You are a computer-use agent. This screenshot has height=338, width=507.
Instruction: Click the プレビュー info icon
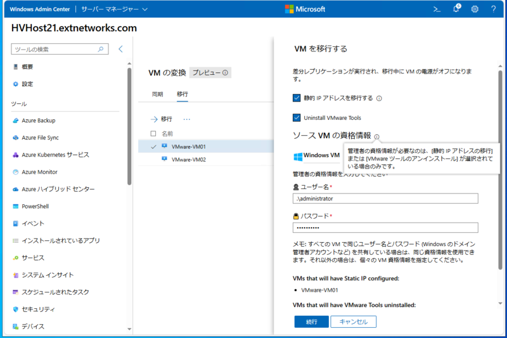pos(225,73)
